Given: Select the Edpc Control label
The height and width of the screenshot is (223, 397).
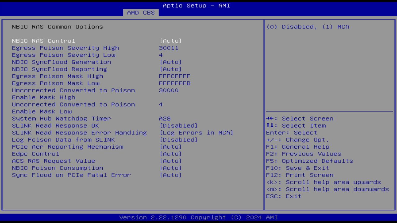Looking at the screenshot, I should (x=36, y=154).
